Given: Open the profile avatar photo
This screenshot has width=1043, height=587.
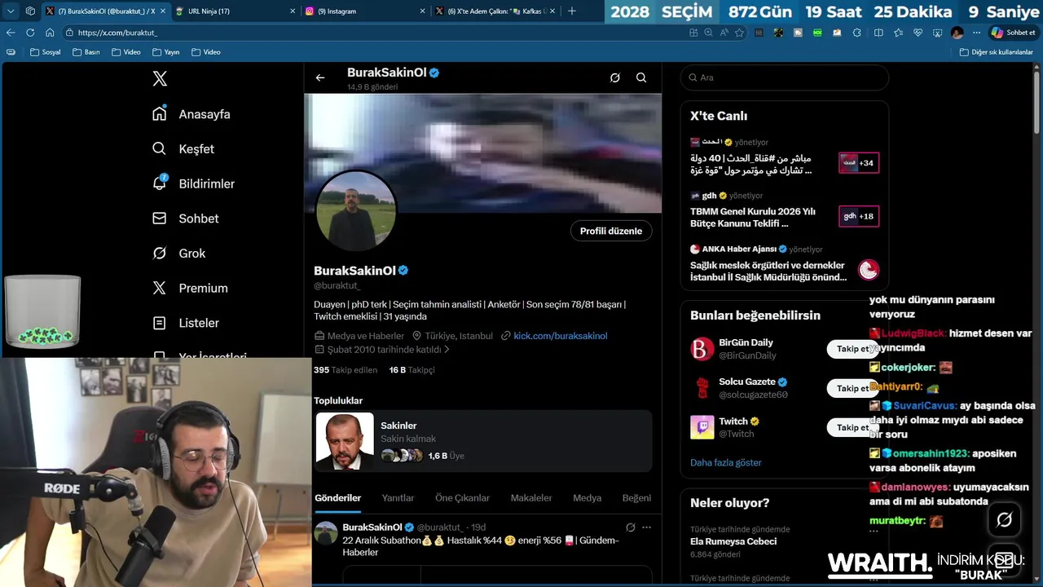Looking at the screenshot, I should coord(356,210).
